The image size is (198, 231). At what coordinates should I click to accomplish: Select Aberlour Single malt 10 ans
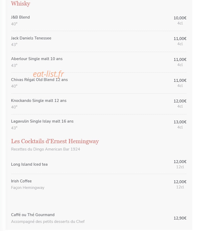[x=37, y=59]
